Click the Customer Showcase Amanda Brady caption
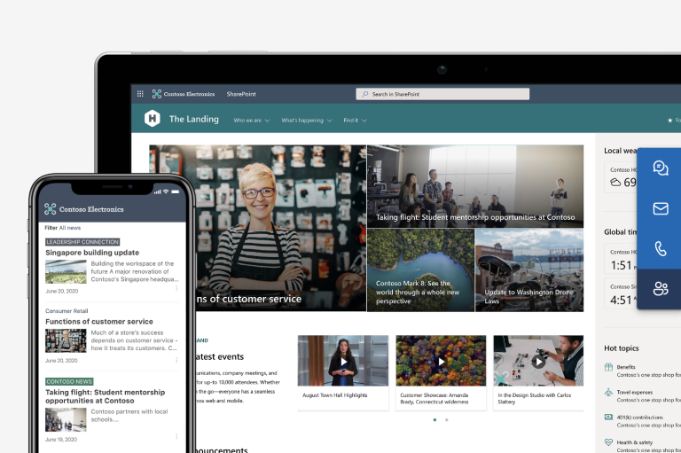This screenshot has height=453, width=681. [x=434, y=398]
